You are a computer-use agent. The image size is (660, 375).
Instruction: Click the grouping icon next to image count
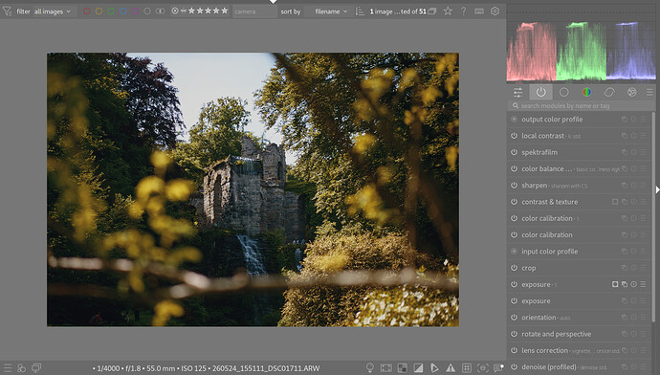(x=431, y=11)
